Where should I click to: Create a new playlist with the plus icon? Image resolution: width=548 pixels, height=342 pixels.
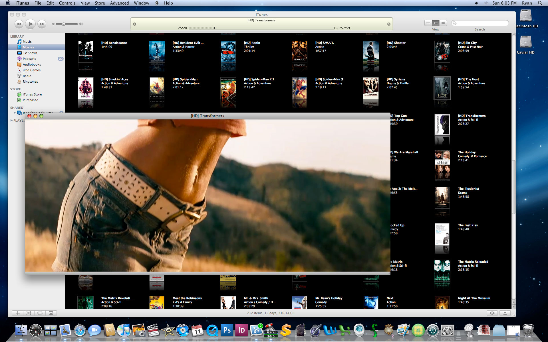click(x=18, y=313)
